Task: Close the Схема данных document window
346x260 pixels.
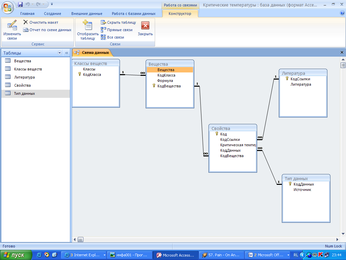Action: point(342,52)
